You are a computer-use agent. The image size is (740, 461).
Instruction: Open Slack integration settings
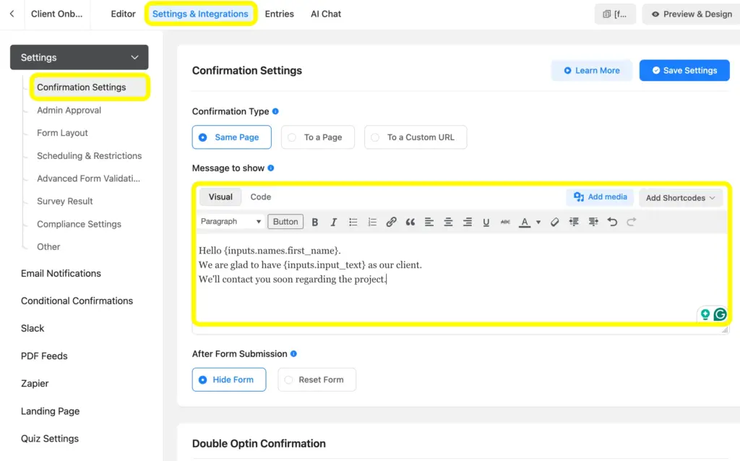coord(32,329)
